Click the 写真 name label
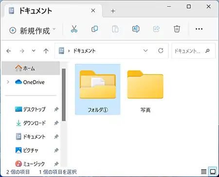This screenshot has width=219, height=177. tap(146, 110)
